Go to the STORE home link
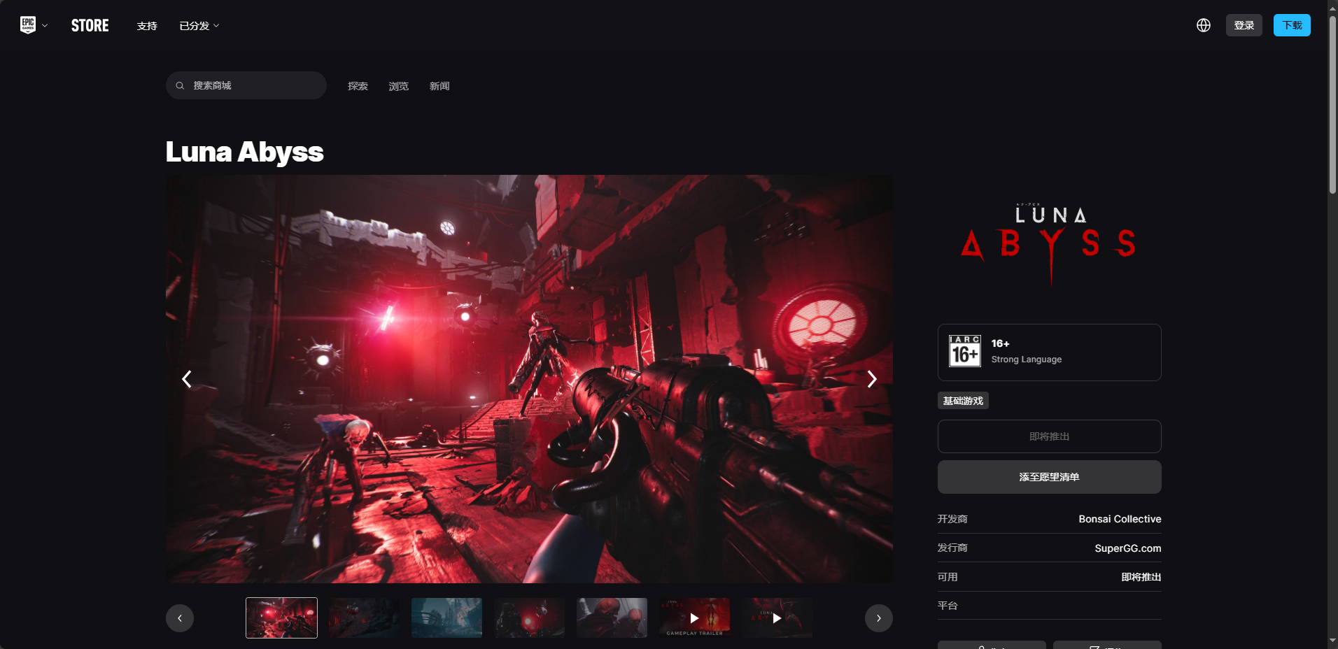The image size is (1338, 649). tap(90, 26)
